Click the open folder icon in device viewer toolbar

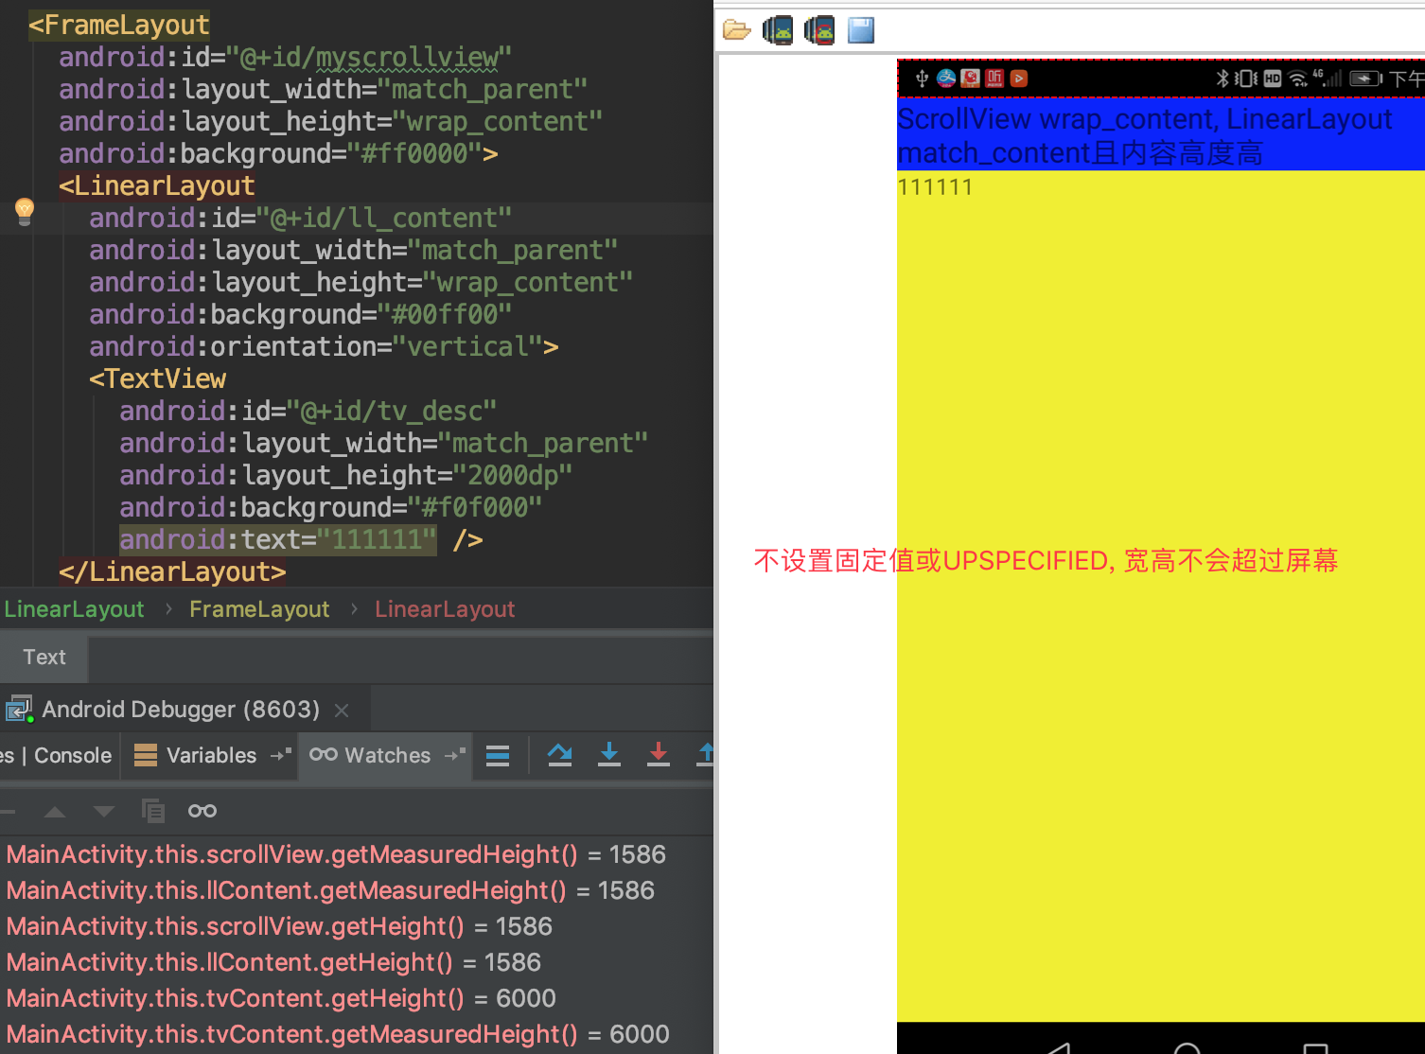[736, 30]
